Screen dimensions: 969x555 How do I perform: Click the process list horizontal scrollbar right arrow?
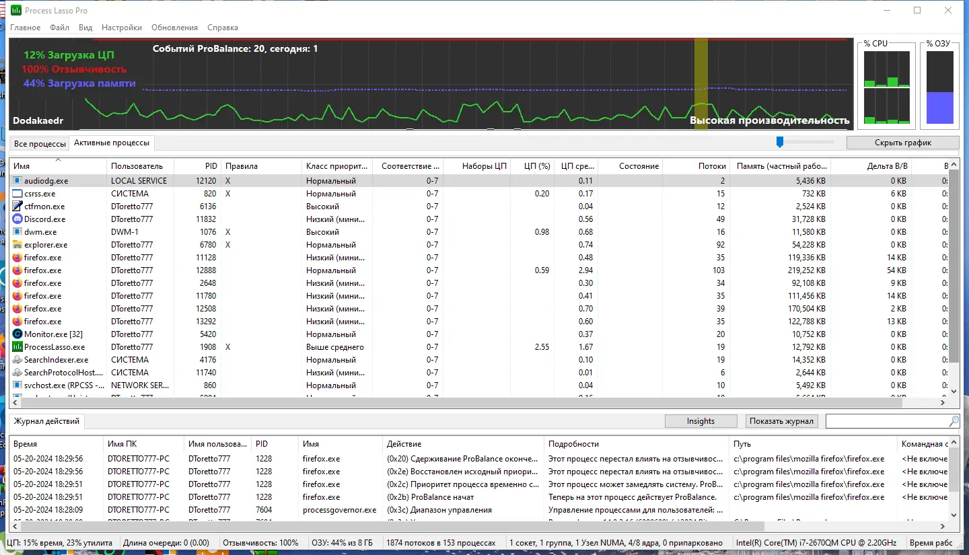click(x=943, y=402)
